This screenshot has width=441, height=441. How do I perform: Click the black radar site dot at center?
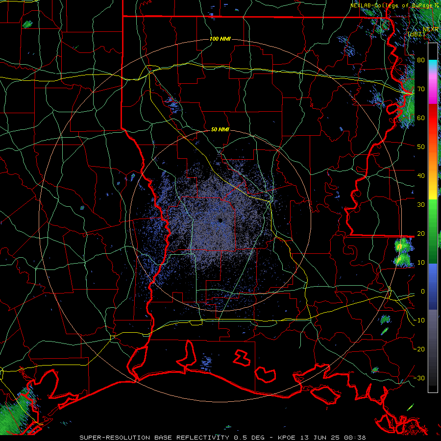tap(220, 220)
